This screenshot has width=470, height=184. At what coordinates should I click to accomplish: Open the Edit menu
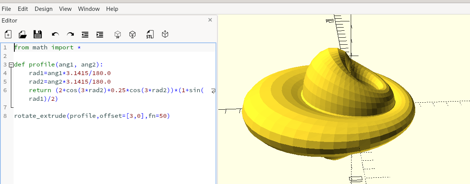(x=23, y=9)
